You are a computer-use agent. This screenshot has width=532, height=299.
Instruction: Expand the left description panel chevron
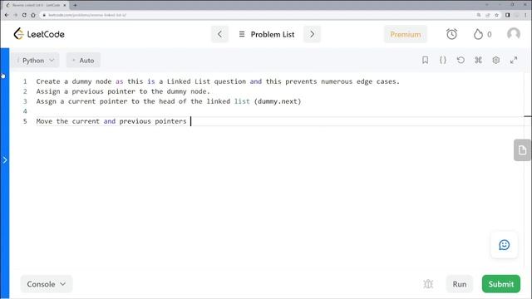tap(5, 160)
